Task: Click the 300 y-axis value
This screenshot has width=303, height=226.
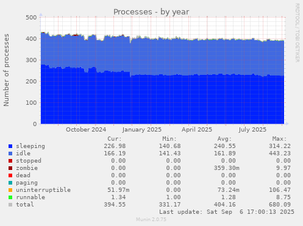Action: [x=31, y=60]
